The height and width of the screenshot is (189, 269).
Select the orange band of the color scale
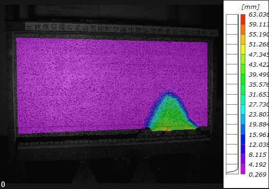tap(243, 29)
